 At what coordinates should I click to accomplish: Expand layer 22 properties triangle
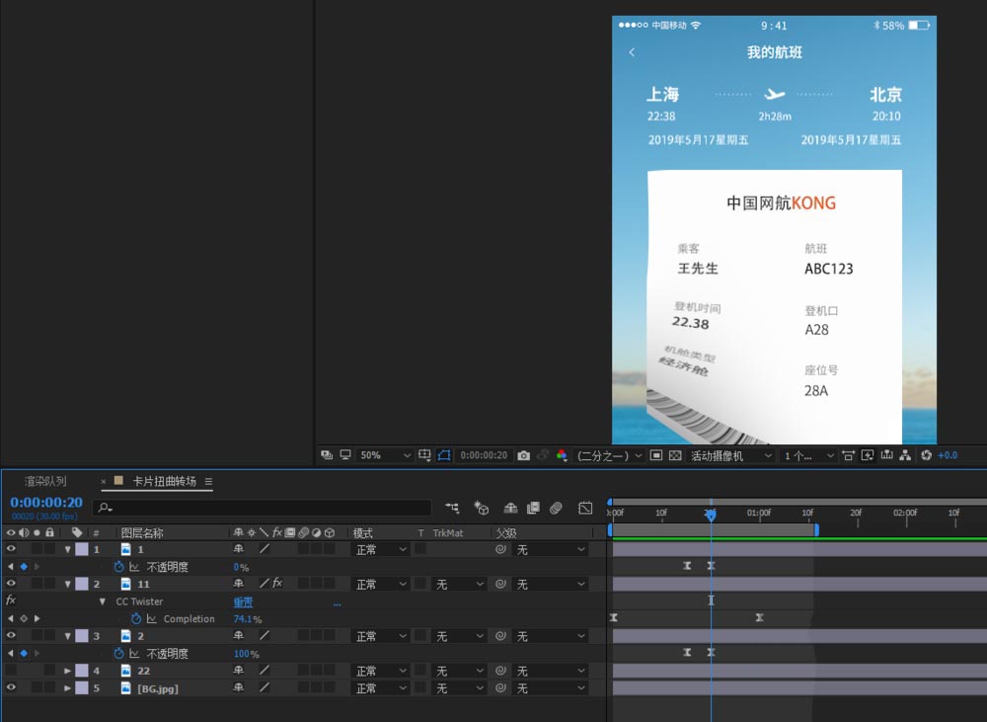click(x=68, y=671)
